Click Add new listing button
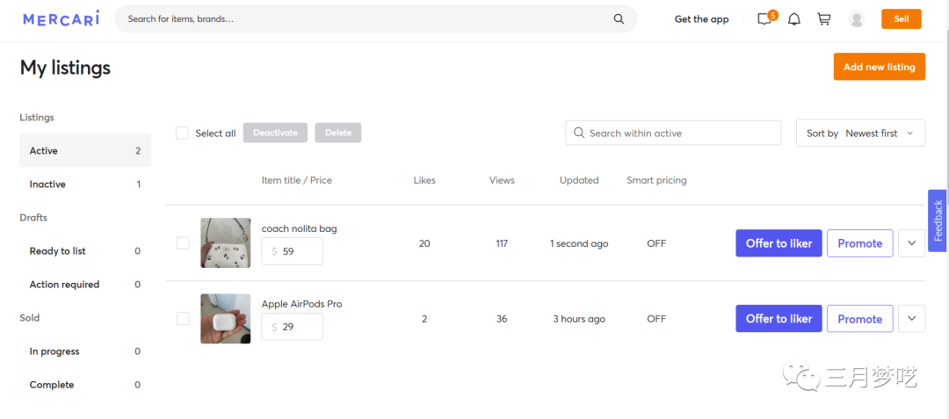Viewport: 949px width, 419px height. point(879,67)
